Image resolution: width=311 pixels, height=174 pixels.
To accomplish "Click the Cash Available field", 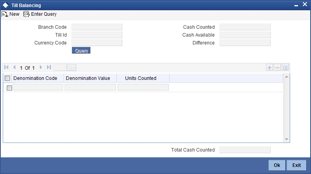I will (x=245, y=35).
